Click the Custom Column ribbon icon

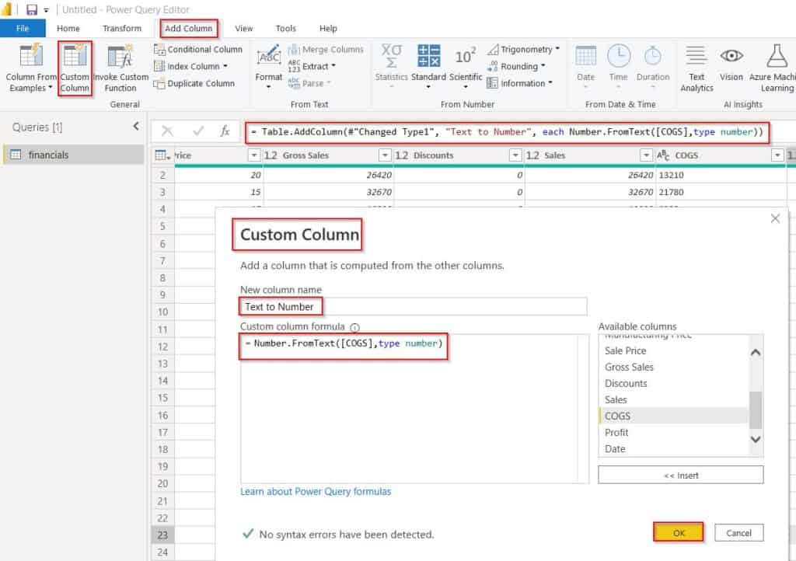(x=75, y=56)
